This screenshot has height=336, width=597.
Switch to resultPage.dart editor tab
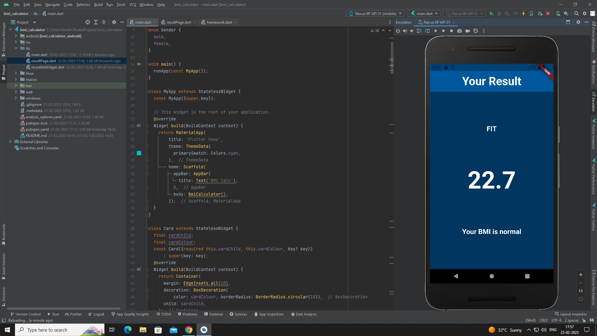(x=179, y=22)
